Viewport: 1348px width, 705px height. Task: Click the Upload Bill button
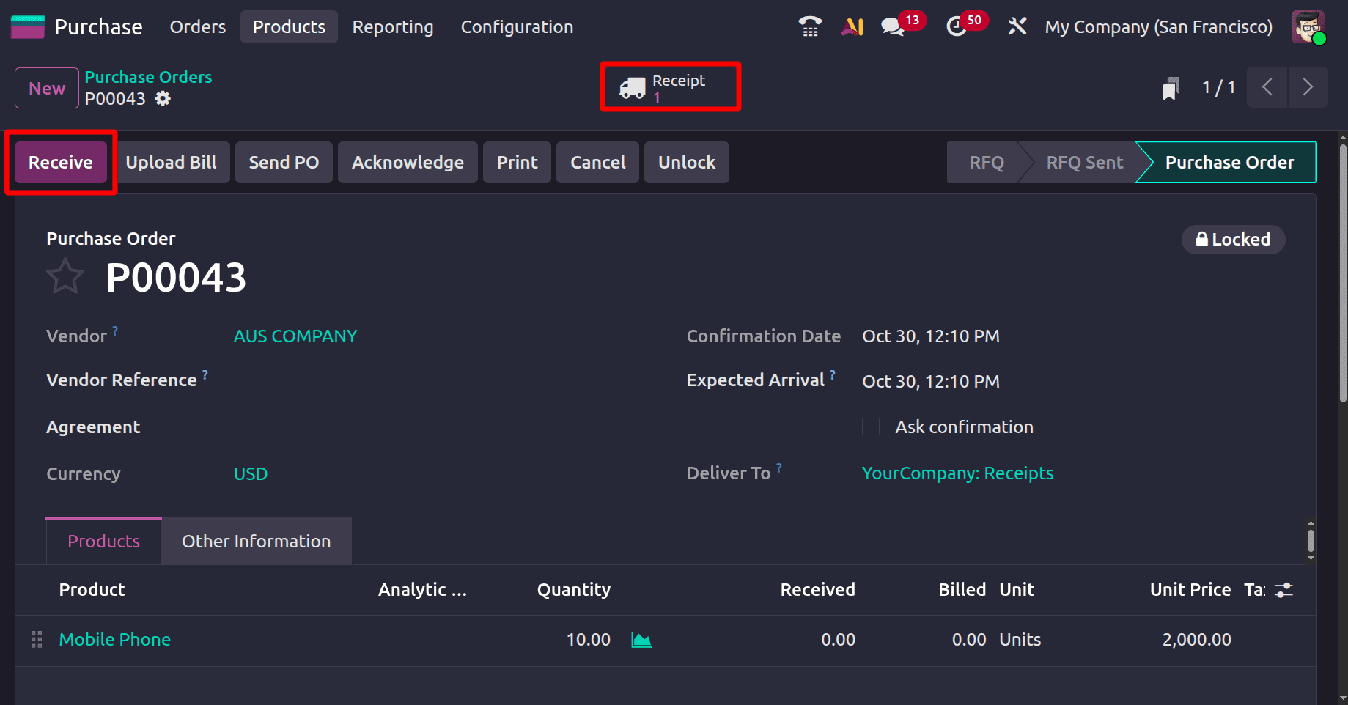point(171,162)
